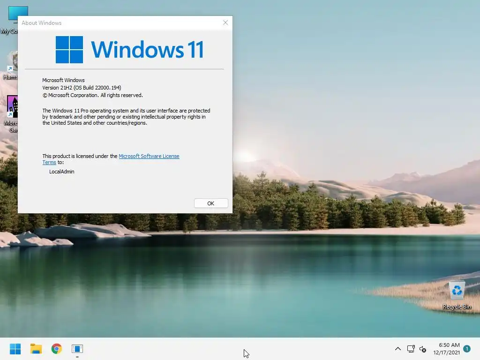Close the About Windows dialog
The width and height of the screenshot is (480, 360).
point(225,22)
